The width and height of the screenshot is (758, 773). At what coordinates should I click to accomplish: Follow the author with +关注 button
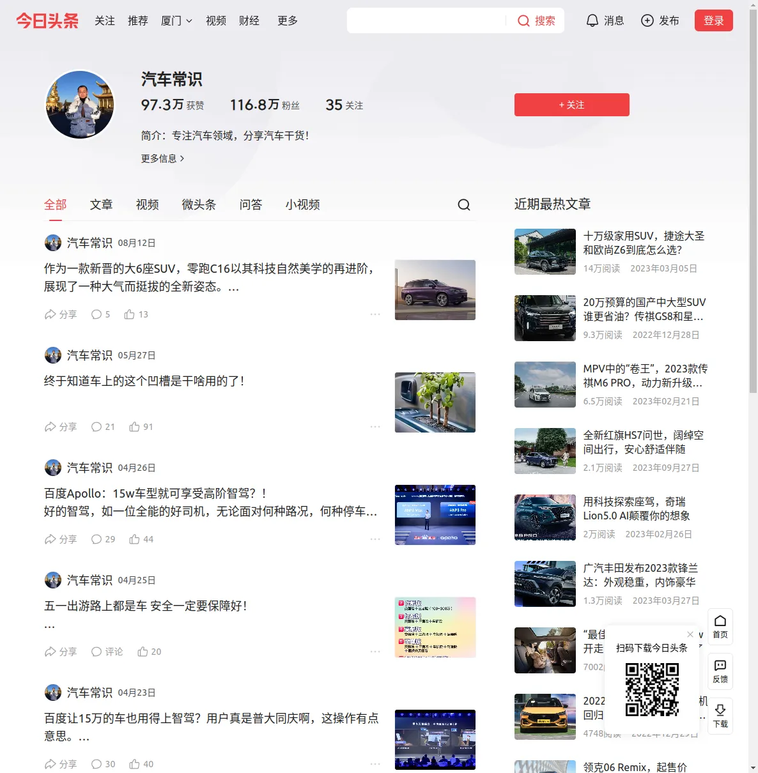(x=572, y=105)
